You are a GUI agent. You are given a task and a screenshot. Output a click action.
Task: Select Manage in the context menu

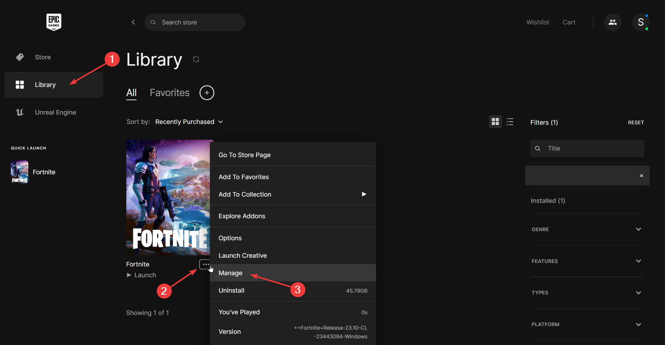(x=293, y=273)
